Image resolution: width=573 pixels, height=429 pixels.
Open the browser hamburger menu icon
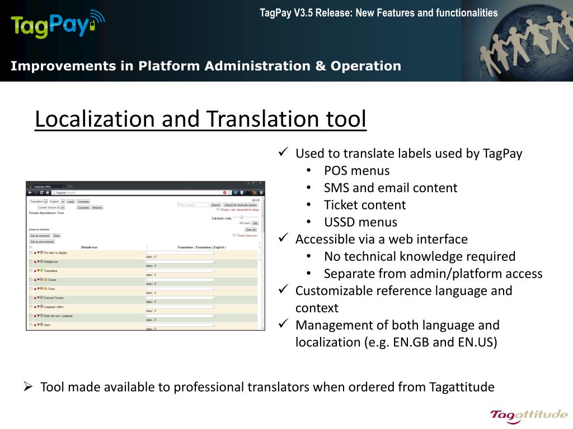point(261,193)
